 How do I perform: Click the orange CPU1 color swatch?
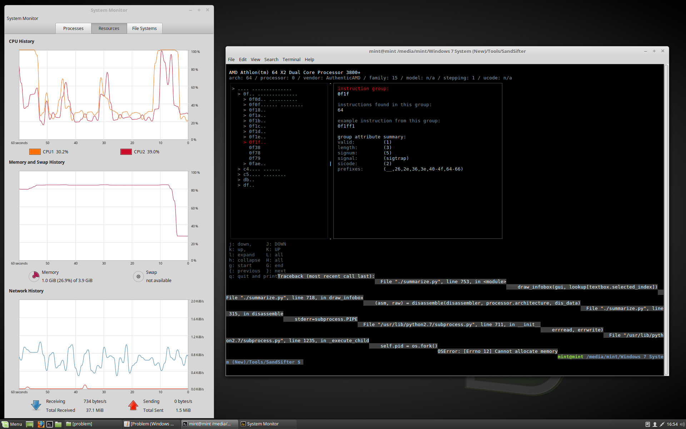35,152
